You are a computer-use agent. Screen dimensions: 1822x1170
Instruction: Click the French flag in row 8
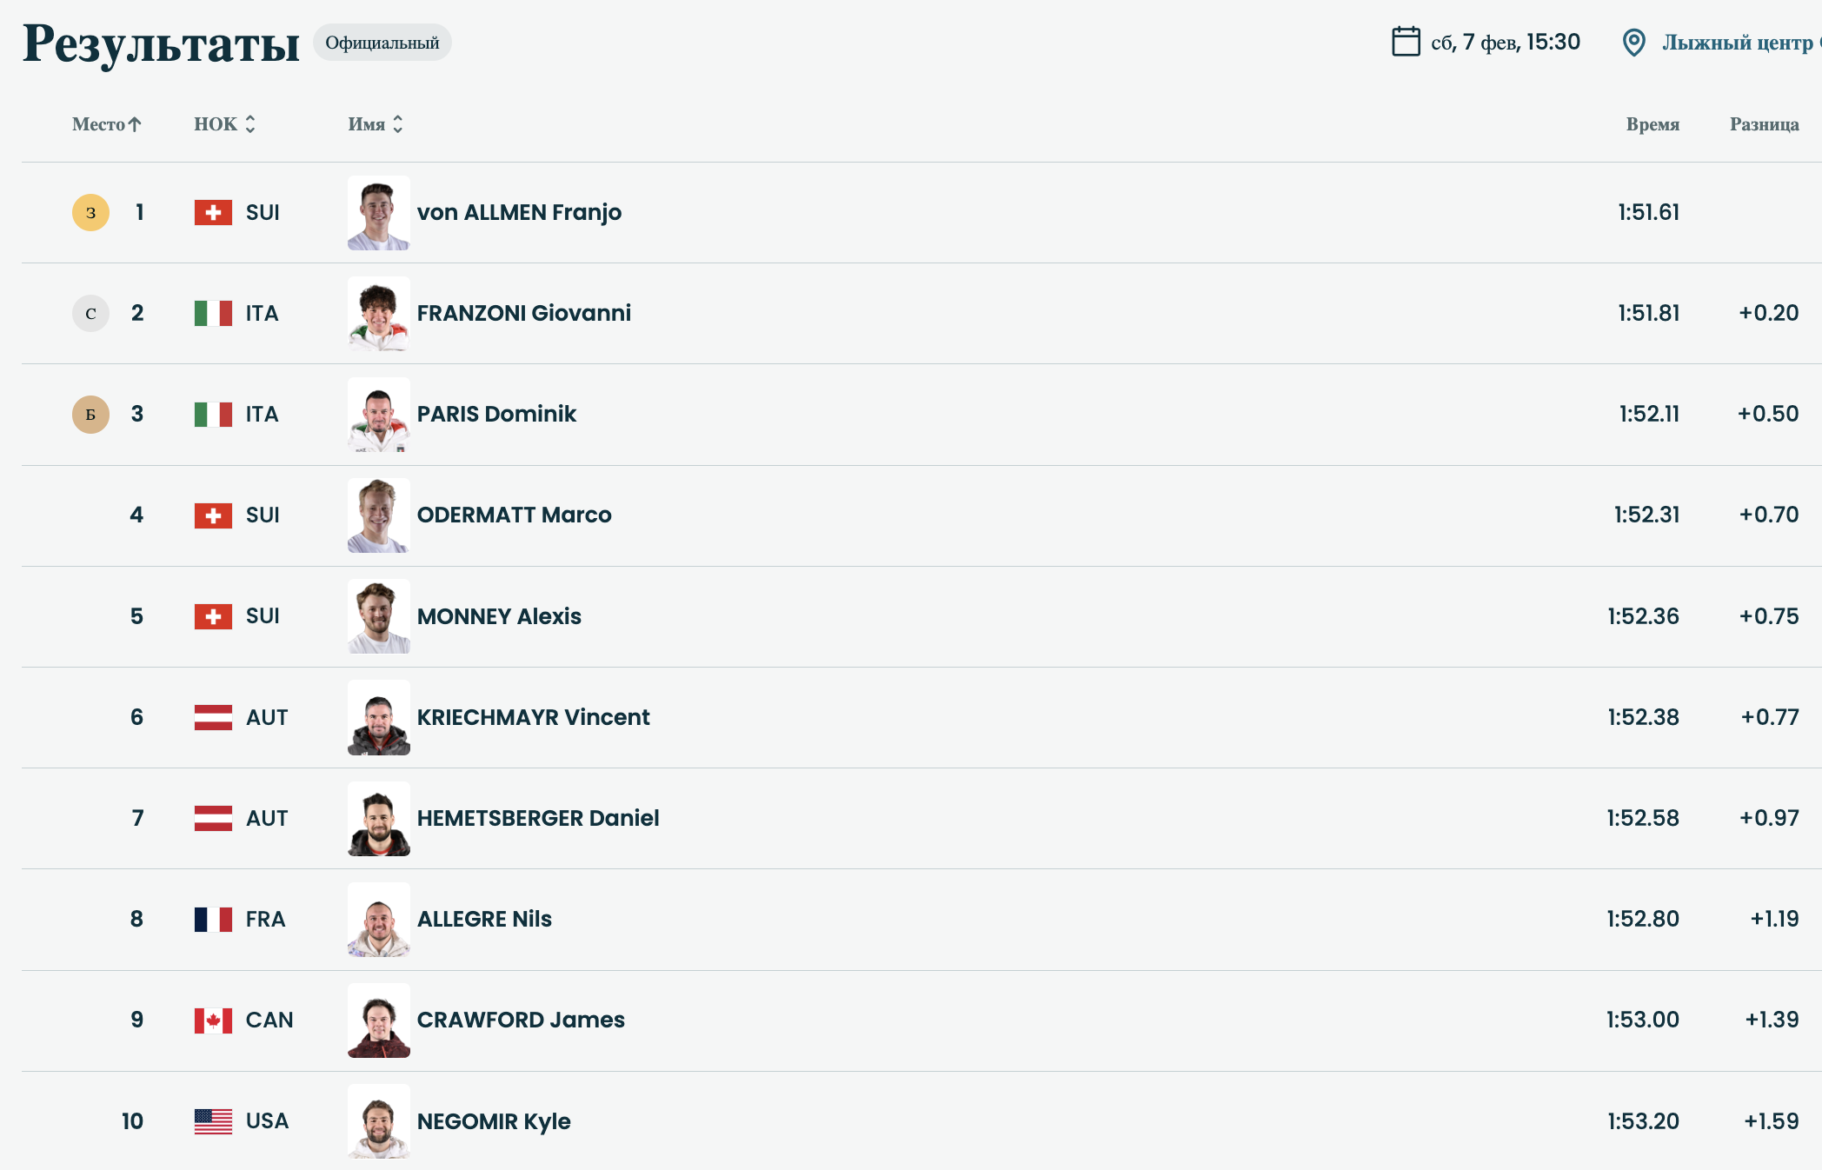pyautogui.click(x=213, y=920)
